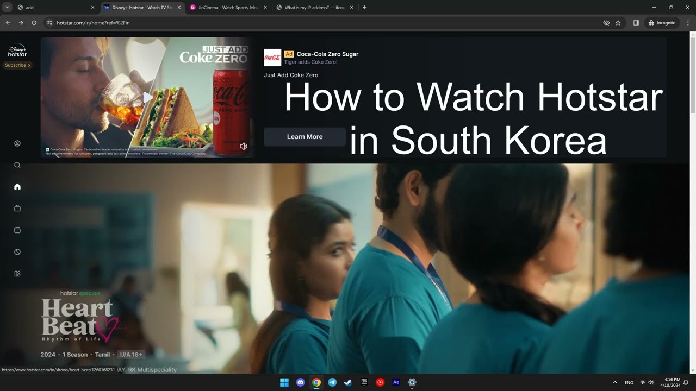Image resolution: width=696 pixels, height=391 pixels.
Task: Play the Coke Zero ad video
Action: click(x=147, y=98)
